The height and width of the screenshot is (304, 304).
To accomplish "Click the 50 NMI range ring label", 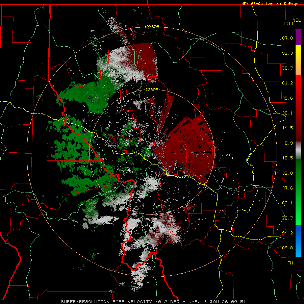I will [x=152, y=90].
